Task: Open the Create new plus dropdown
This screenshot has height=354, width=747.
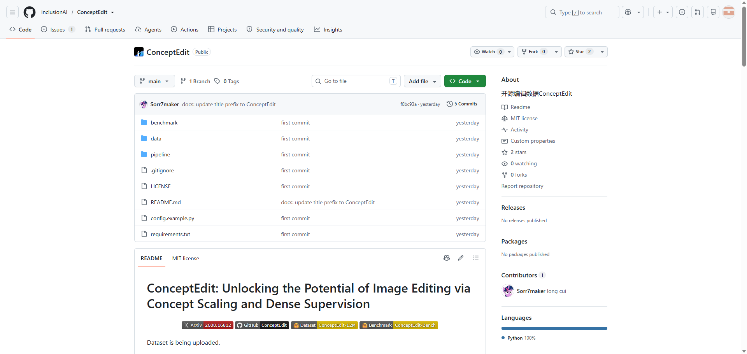Action: tap(663, 12)
